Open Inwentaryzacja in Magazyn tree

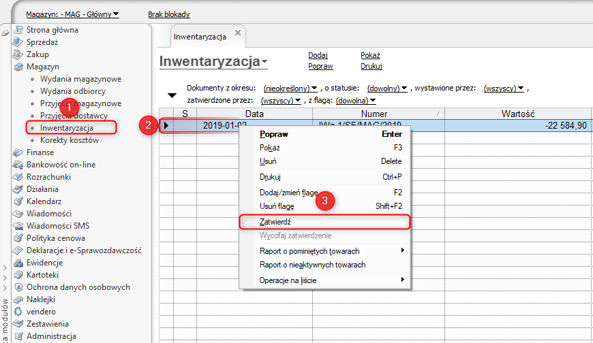tap(67, 128)
